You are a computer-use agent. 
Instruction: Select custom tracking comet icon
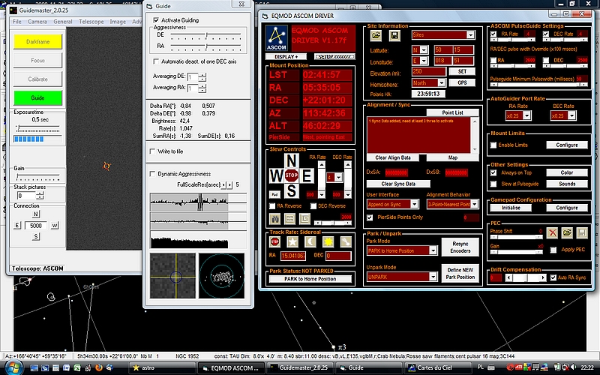[x=346, y=241]
